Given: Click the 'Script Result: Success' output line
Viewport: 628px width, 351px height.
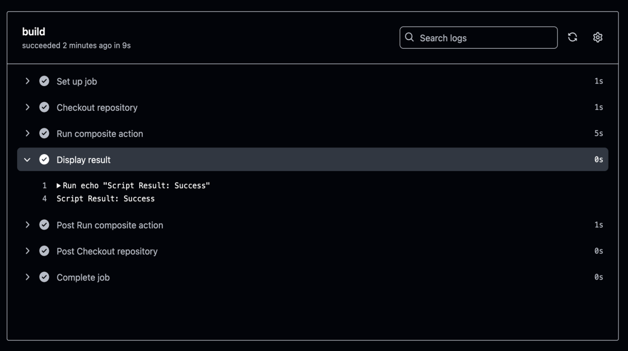Looking at the screenshot, I should click(105, 199).
